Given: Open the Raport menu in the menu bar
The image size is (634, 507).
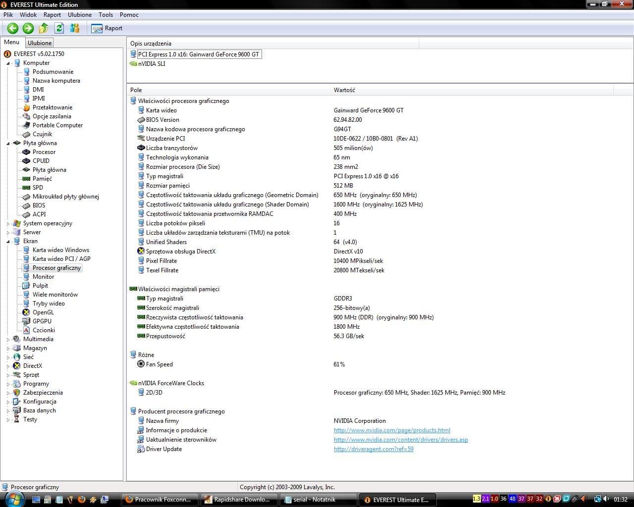Looking at the screenshot, I should 52,15.
